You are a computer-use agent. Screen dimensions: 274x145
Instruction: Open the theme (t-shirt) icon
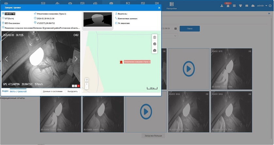tap(240, 6)
